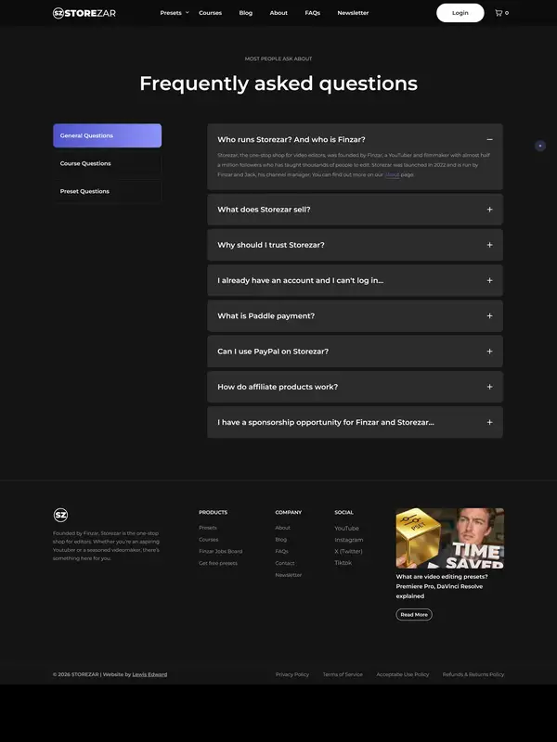Open the Presets dropdown menu
557x742 pixels.
tap(175, 13)
